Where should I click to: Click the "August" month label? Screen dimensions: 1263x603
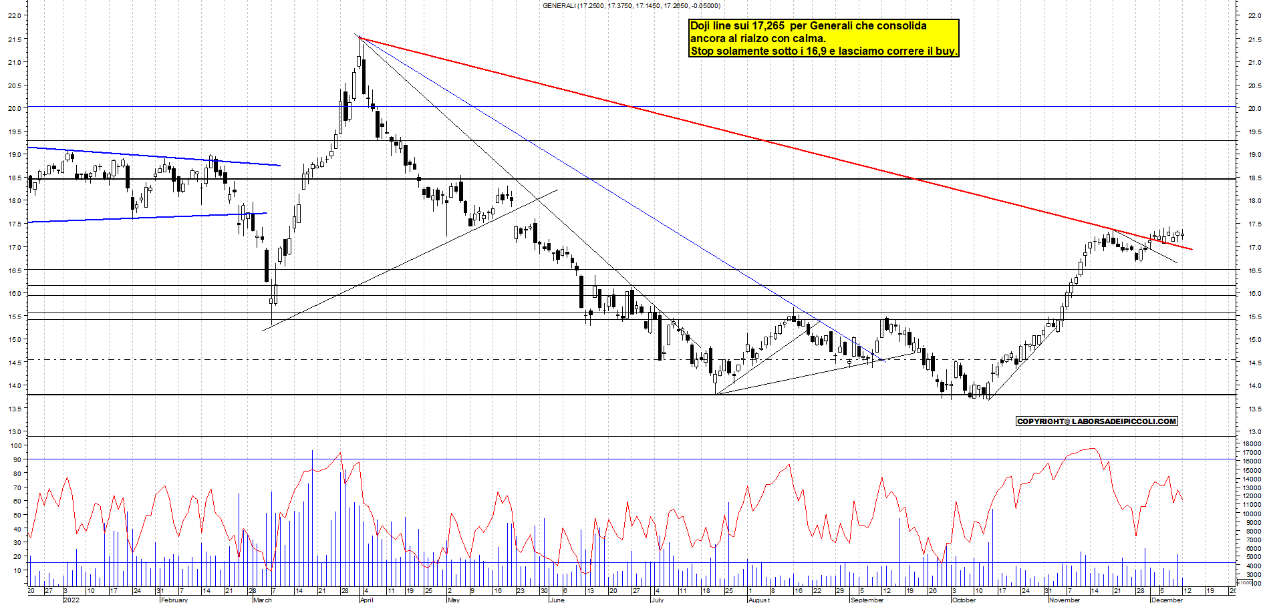coord(759,600)
